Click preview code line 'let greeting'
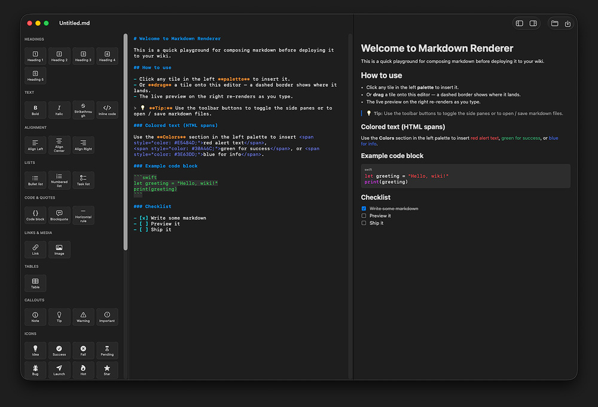The width and height of the screenshot is (598, 407). 407,176
